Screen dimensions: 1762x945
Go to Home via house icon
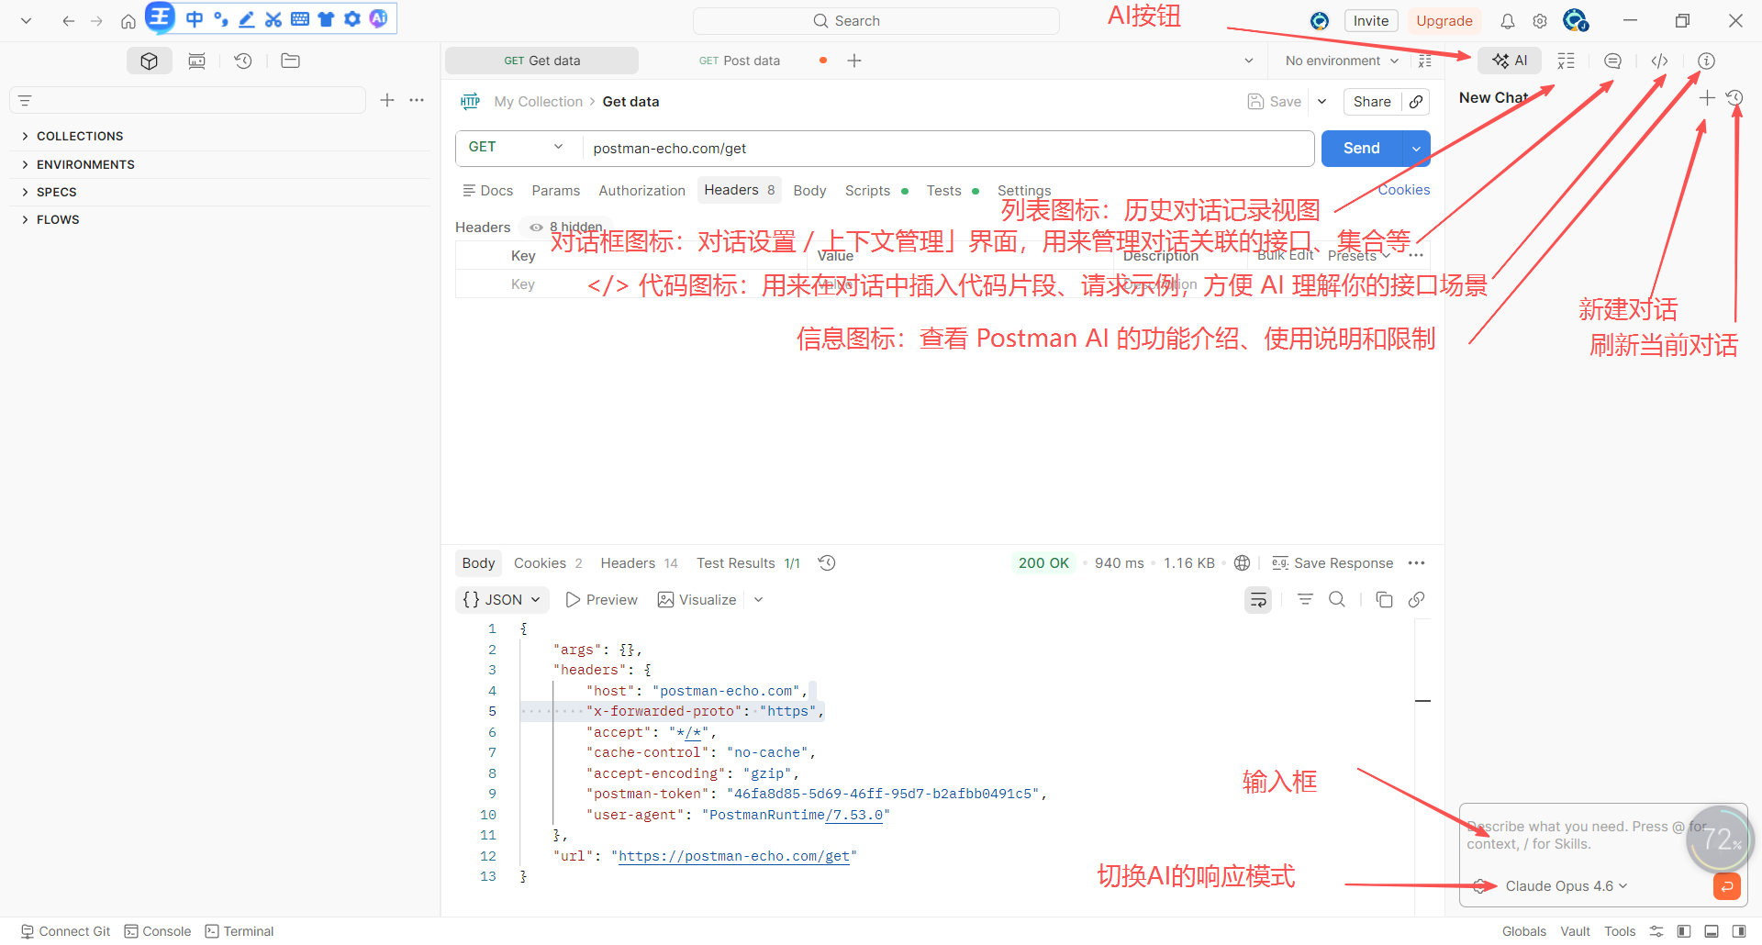(x=128, y=21)
